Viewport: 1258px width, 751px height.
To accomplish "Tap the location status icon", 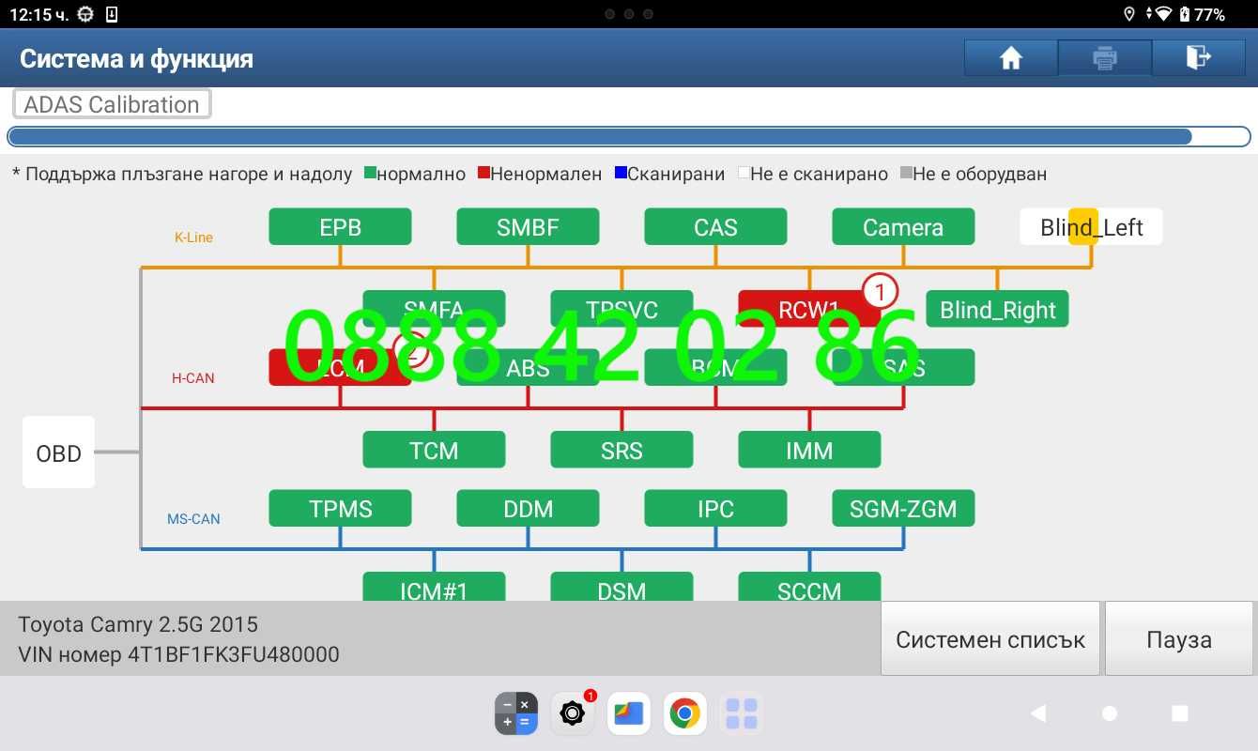I will tap(1128, 14).
